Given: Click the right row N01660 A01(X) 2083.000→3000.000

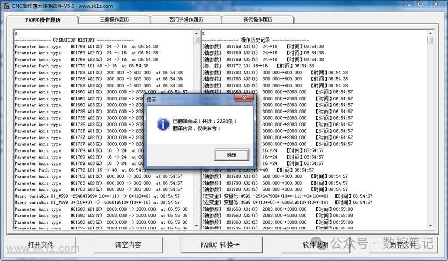Looking at the screenshot, I should [277, 209].
